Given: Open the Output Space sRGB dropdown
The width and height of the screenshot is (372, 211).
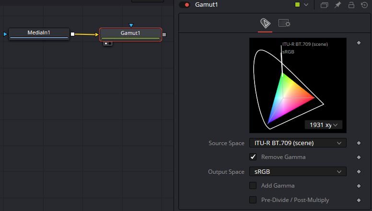Looking at the screenshot, I should 298,171.
